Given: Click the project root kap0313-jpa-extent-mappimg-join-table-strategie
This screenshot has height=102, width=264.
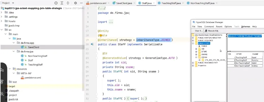Looking at the screenshot, I should (33, 8).
